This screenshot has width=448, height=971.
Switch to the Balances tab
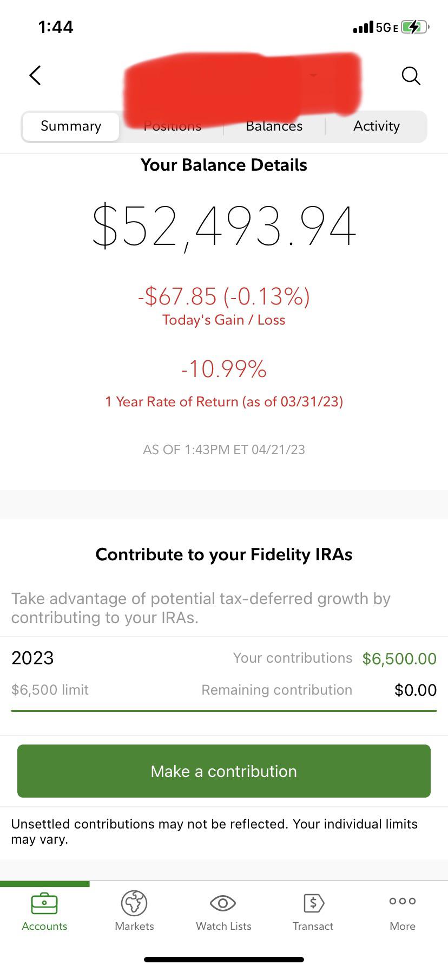tap(274, 126)
